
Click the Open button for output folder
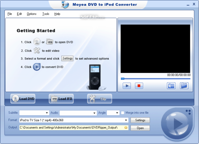click(x=140, y=128)
